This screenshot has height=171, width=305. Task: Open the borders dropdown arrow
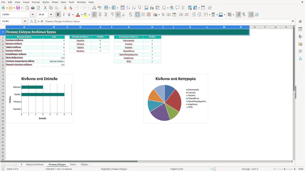(209, 15)
